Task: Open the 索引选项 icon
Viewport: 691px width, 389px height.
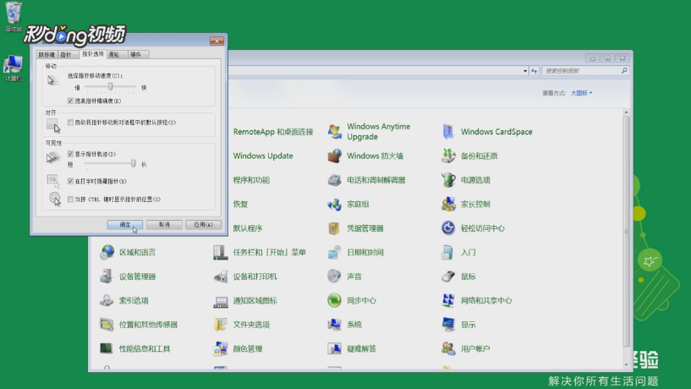Action: click(107, 300)
